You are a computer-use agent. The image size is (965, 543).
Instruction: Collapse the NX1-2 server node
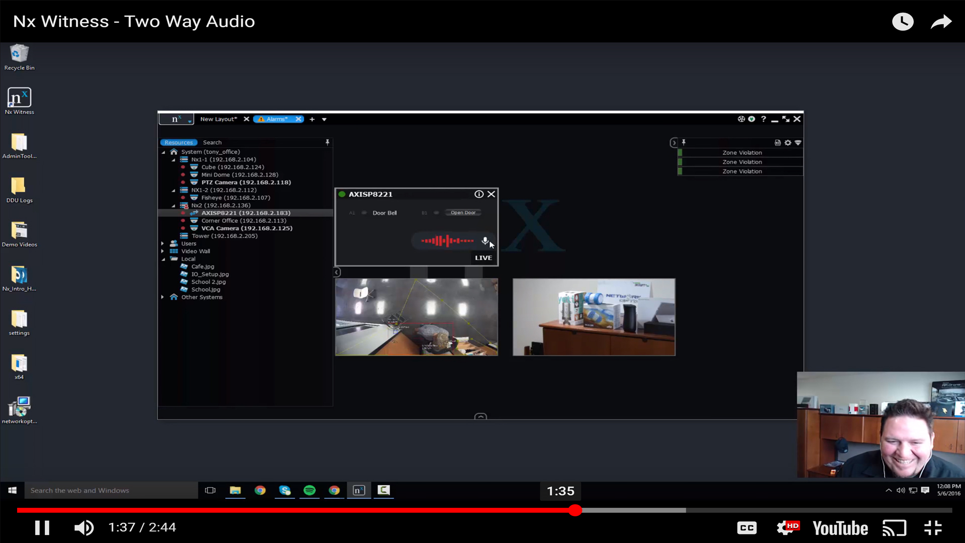pos(173,191)
